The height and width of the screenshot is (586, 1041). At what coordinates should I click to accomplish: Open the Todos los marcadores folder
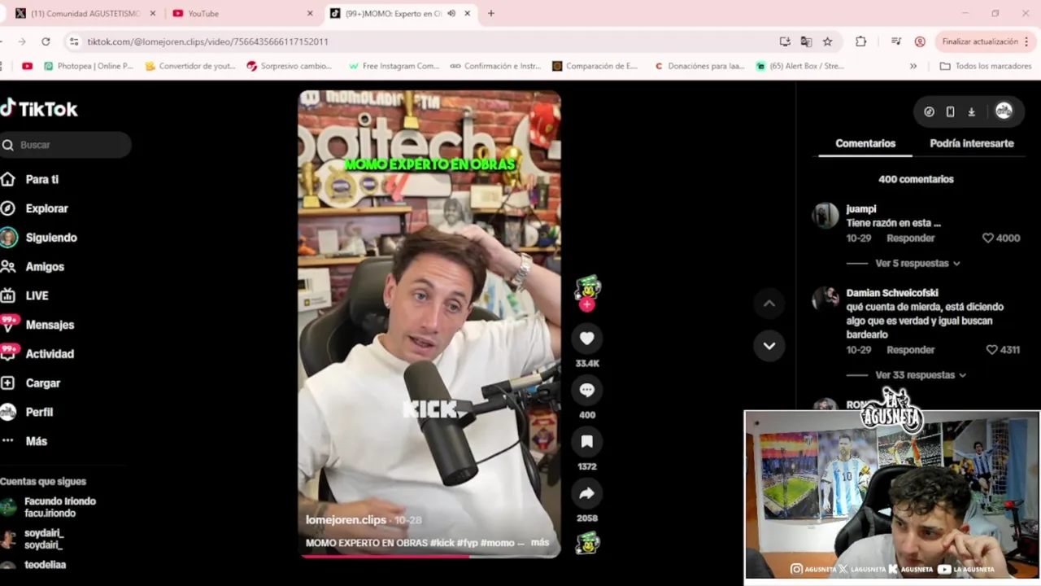[986, 66]
